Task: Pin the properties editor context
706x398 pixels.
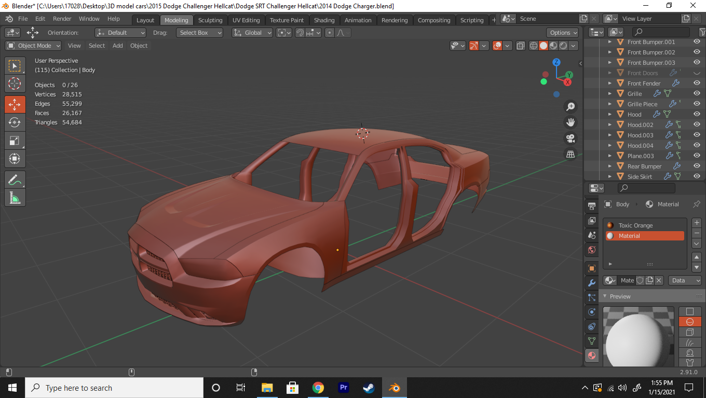Action: [x=697, y=204]
